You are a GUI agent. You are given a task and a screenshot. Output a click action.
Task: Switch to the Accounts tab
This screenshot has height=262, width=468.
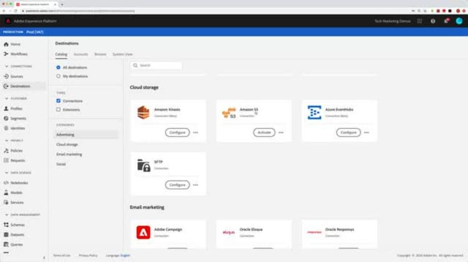[x=80, y=54]
